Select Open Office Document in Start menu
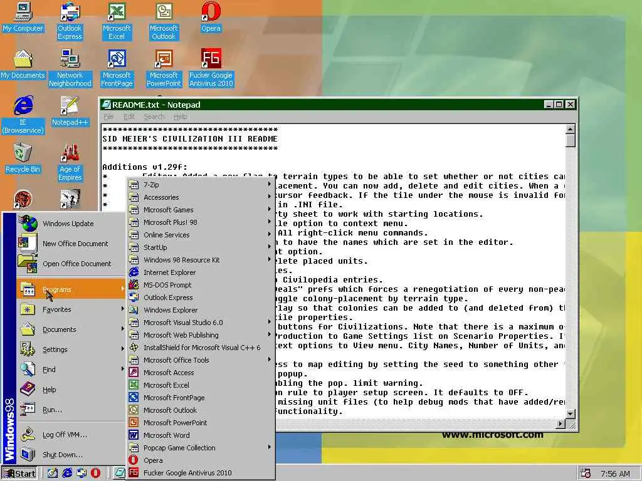The height and width of the screenshot is (481, 642). [x=71, y=264]
